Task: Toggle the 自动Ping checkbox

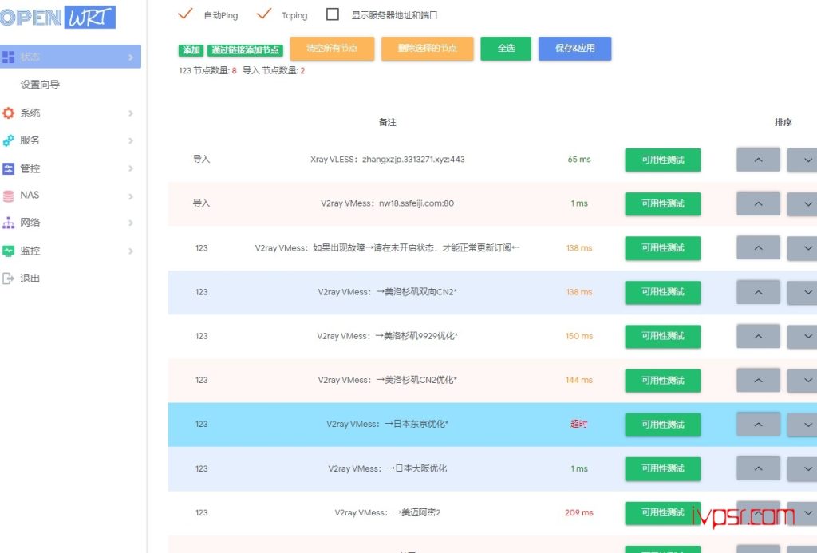Action: (185, 14)
